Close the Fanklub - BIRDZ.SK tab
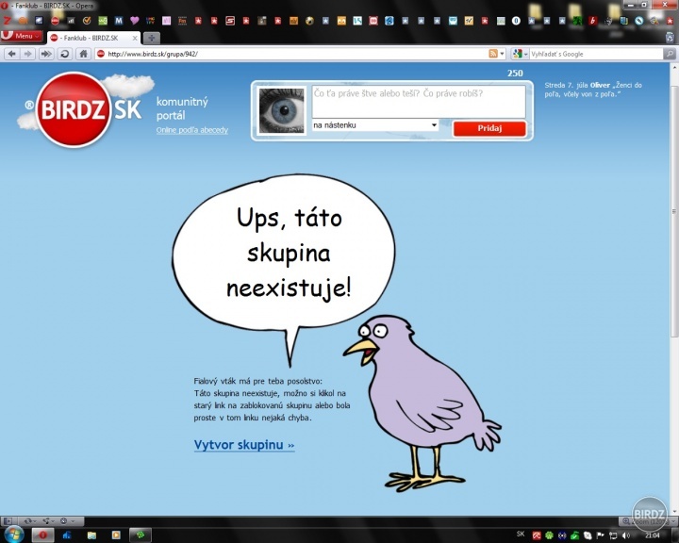This screenshot has width=679, height=543. click(135, 38)
